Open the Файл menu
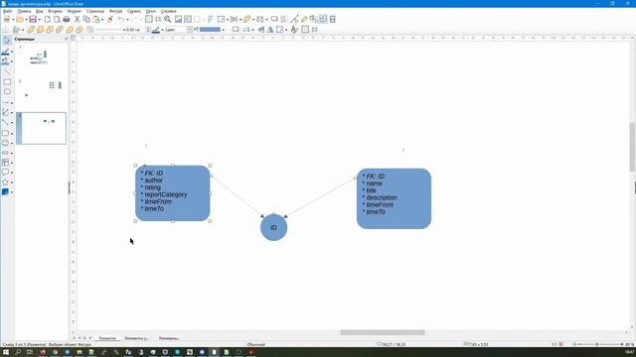Image resolution: width=636 pixels, height=357 pixels. 7,11
